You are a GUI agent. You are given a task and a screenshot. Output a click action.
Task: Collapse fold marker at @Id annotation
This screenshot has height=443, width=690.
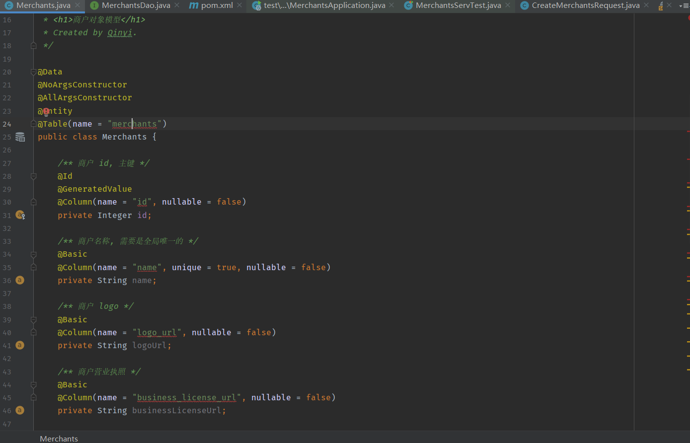pos(33,176)
